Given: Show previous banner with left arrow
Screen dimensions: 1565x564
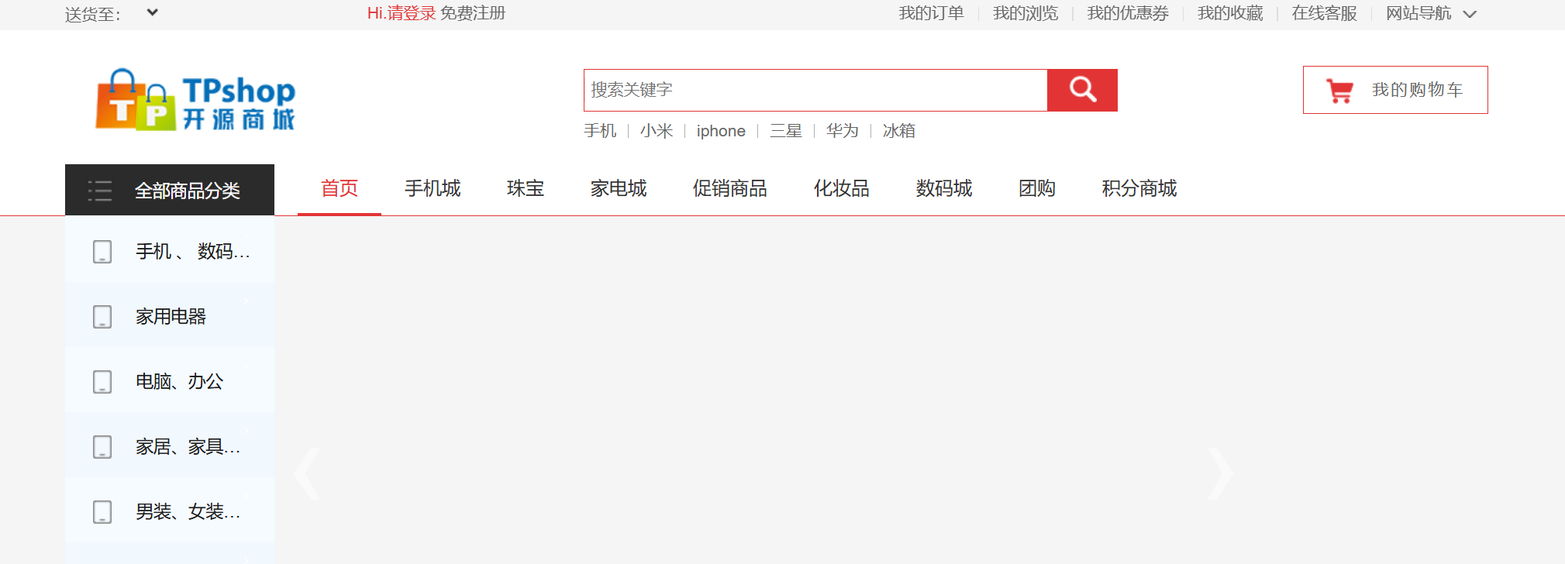Looking at the screenshot, I should [308, 473].
